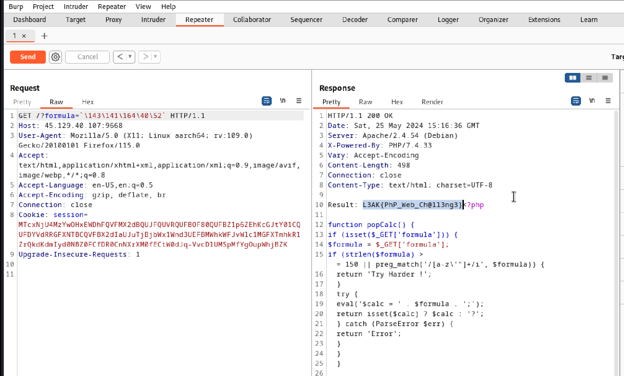Click Upgrade-Insecure-Requests header line
Screen dimensions: 624x376
79,254
